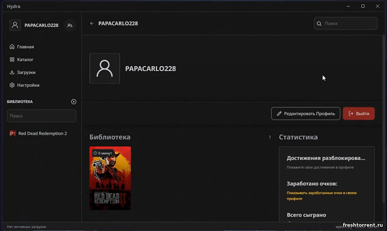Screen dimensions: 387x231
Task: Click the sidebar user avatar icon
Action: (x=15, y=25)
